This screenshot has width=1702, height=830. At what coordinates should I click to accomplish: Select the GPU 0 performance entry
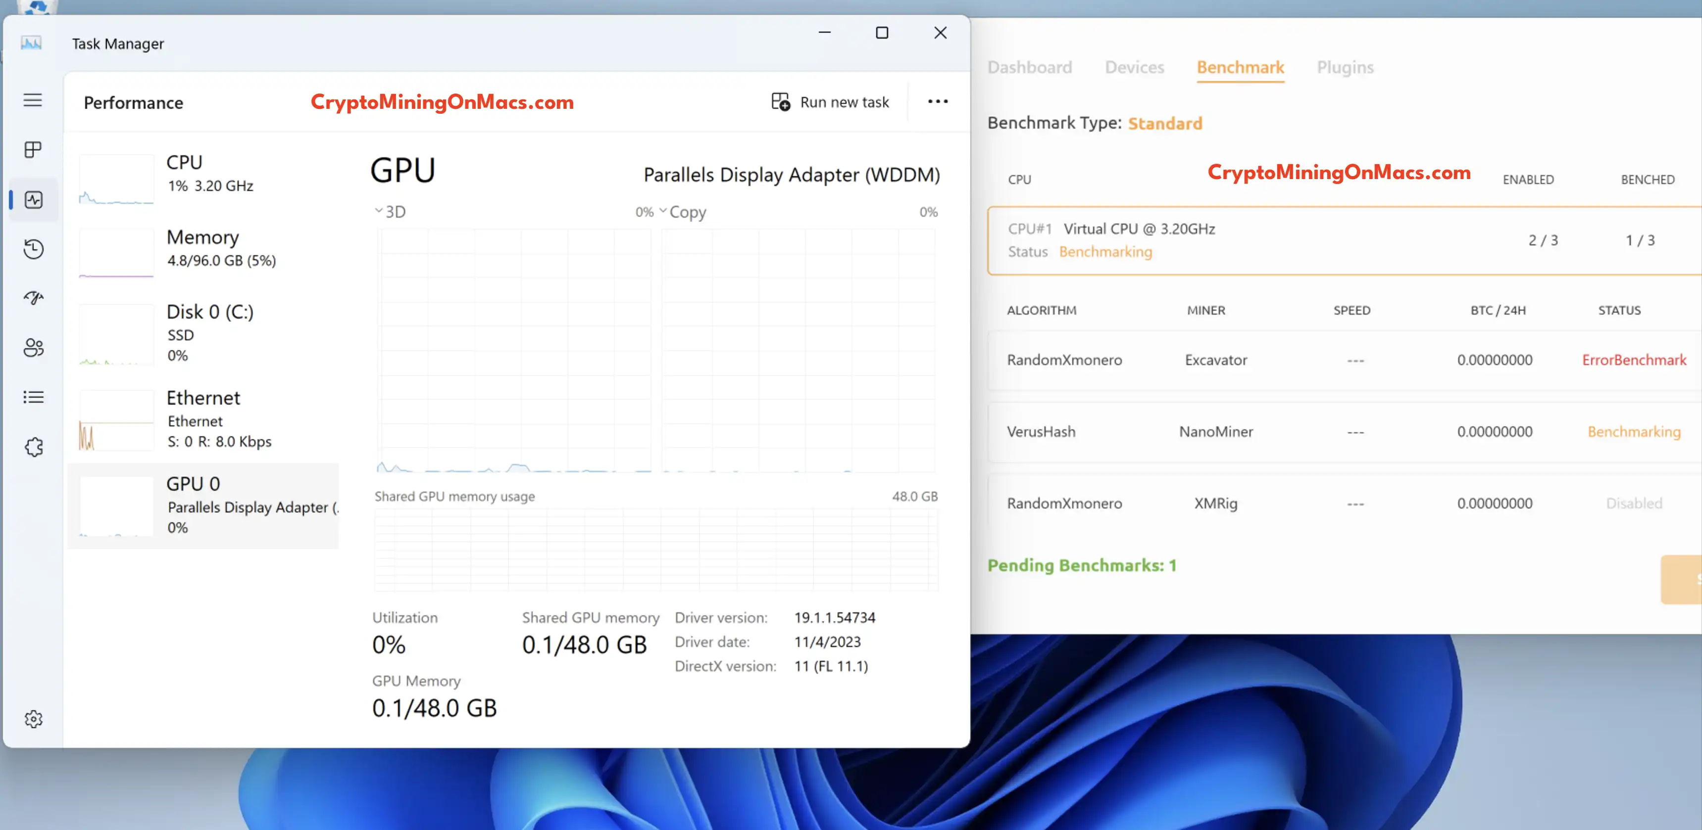203,506
